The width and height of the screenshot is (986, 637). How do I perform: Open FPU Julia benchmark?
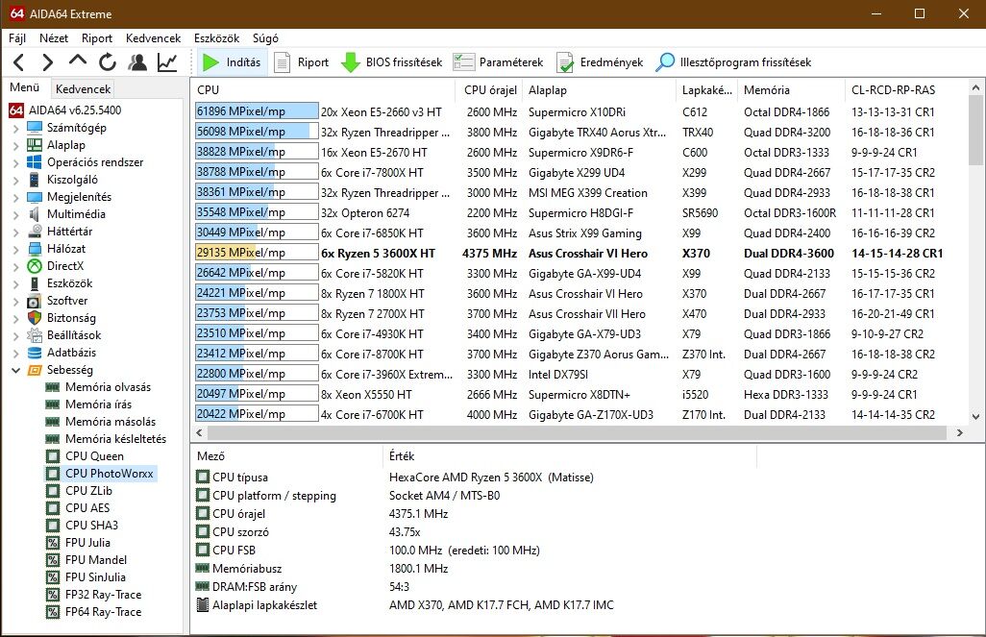tap(87, 543)
